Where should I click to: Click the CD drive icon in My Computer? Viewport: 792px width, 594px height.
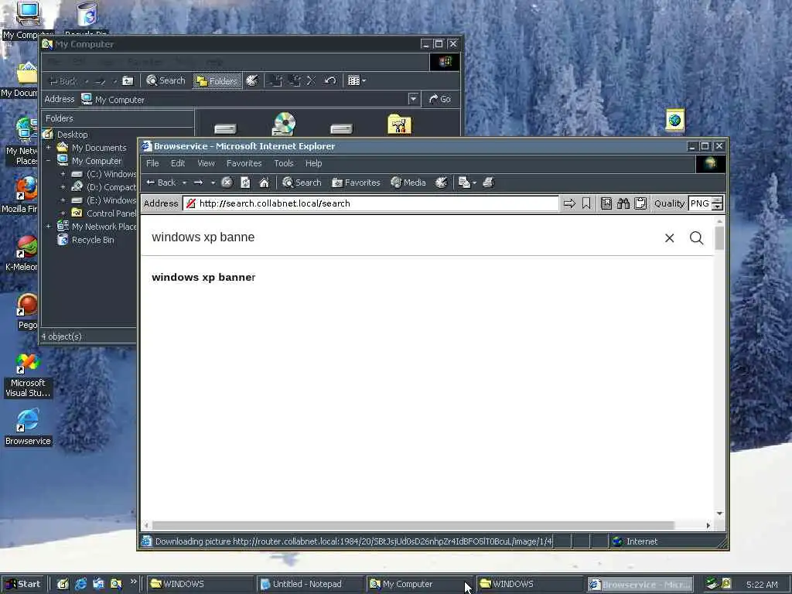283,124
